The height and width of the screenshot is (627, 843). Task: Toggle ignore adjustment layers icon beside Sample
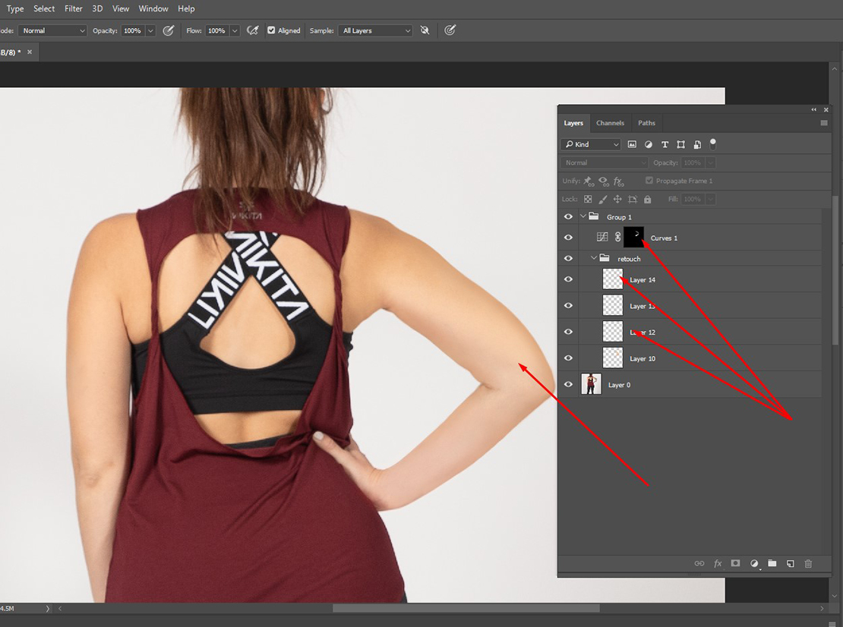[425, 30]
